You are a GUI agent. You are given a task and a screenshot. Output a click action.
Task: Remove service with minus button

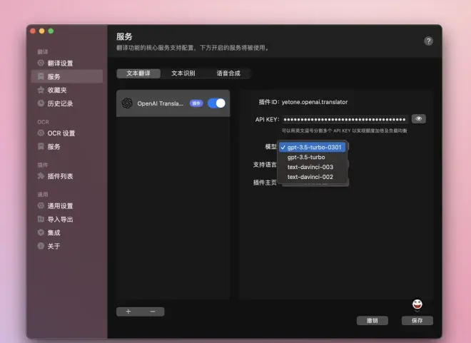[152, 312]
